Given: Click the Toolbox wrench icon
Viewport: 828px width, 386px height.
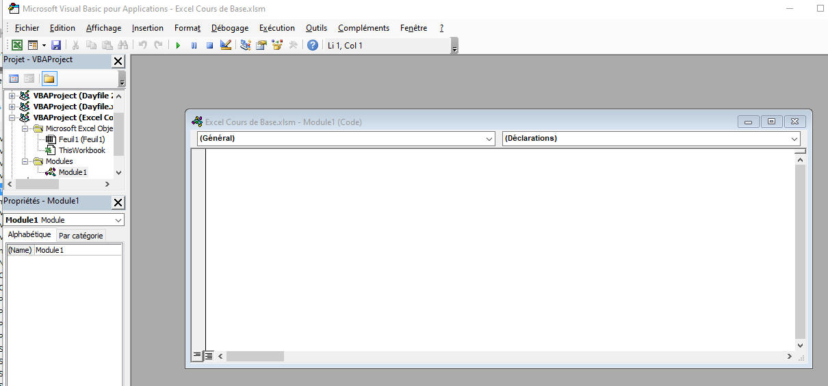Looking at the screenshot, I should click(x=293, y=45).
